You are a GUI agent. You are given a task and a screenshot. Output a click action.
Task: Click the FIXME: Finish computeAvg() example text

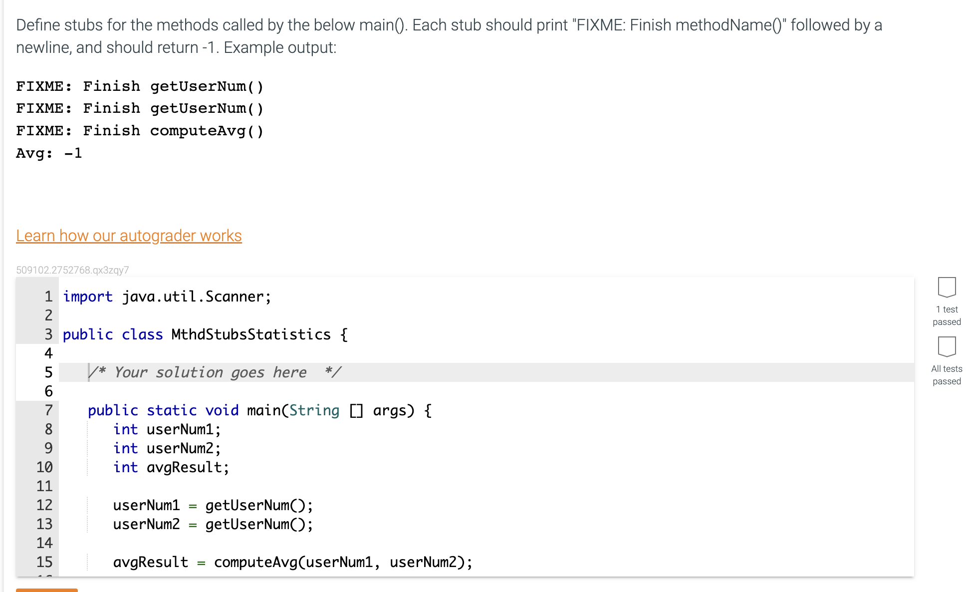point(140,130)
